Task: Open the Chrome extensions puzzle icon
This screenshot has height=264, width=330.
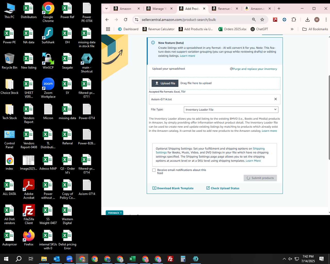Action: coord(294,20)
